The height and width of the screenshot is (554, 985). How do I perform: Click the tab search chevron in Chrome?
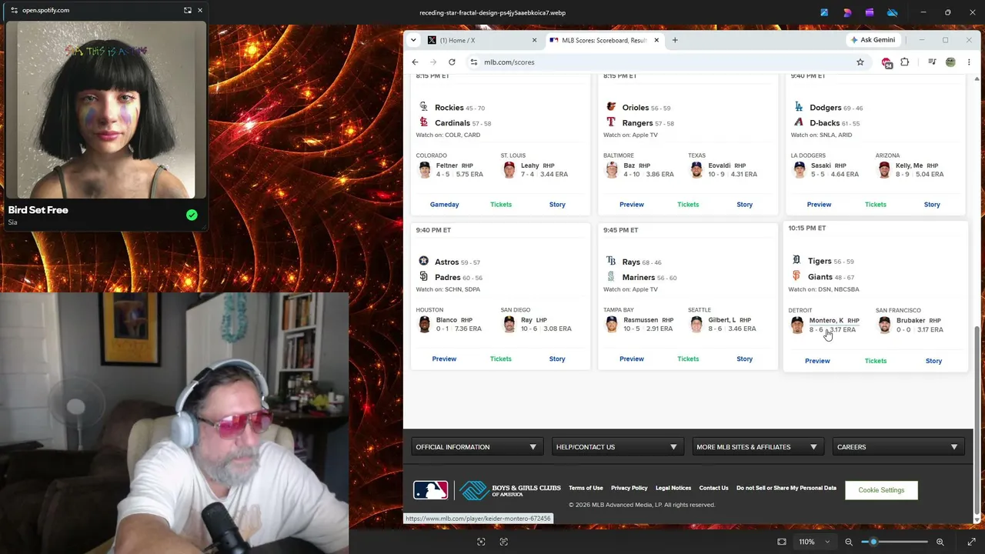point(413,40)
